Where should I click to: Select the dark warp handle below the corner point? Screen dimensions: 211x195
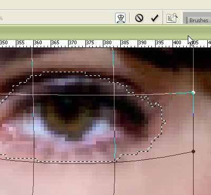point(193,151)
